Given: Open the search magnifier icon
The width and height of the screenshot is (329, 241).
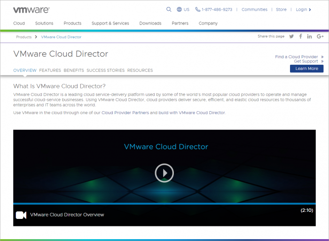Looking at the screenshot, I should click(x=169, y=9).
